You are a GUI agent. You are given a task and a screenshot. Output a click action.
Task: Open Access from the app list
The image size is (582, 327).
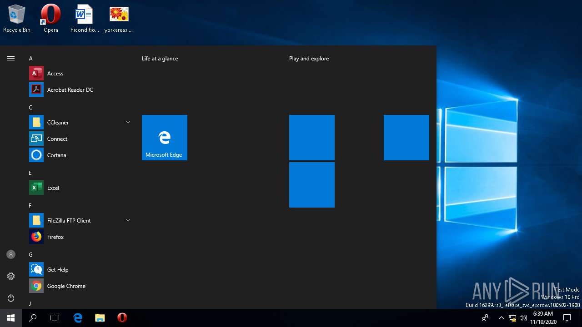80,73
